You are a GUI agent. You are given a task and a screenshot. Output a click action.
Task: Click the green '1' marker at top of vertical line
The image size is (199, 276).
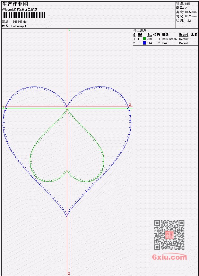coord(69,30)
